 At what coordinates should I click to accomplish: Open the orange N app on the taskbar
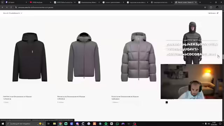[x=94, y=124]
